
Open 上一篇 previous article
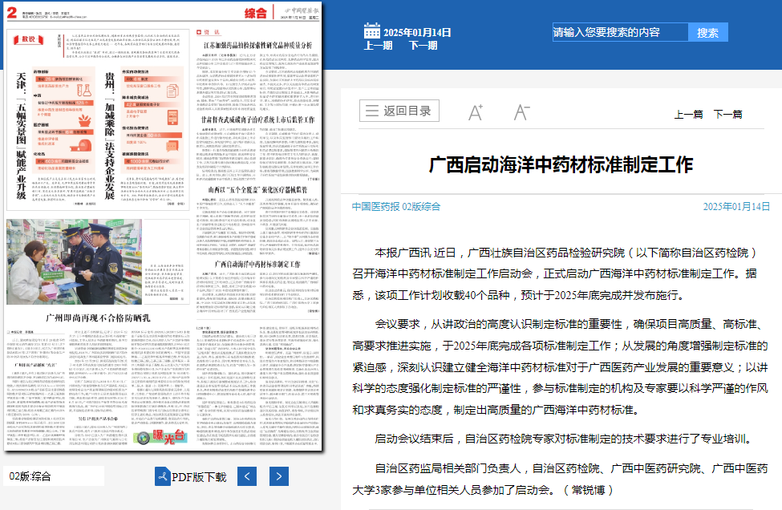688,115
